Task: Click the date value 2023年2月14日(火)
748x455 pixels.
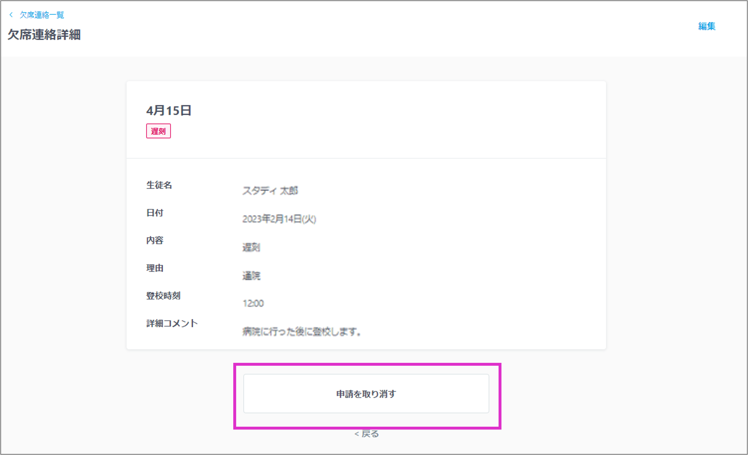Action: tap(279, 219)
